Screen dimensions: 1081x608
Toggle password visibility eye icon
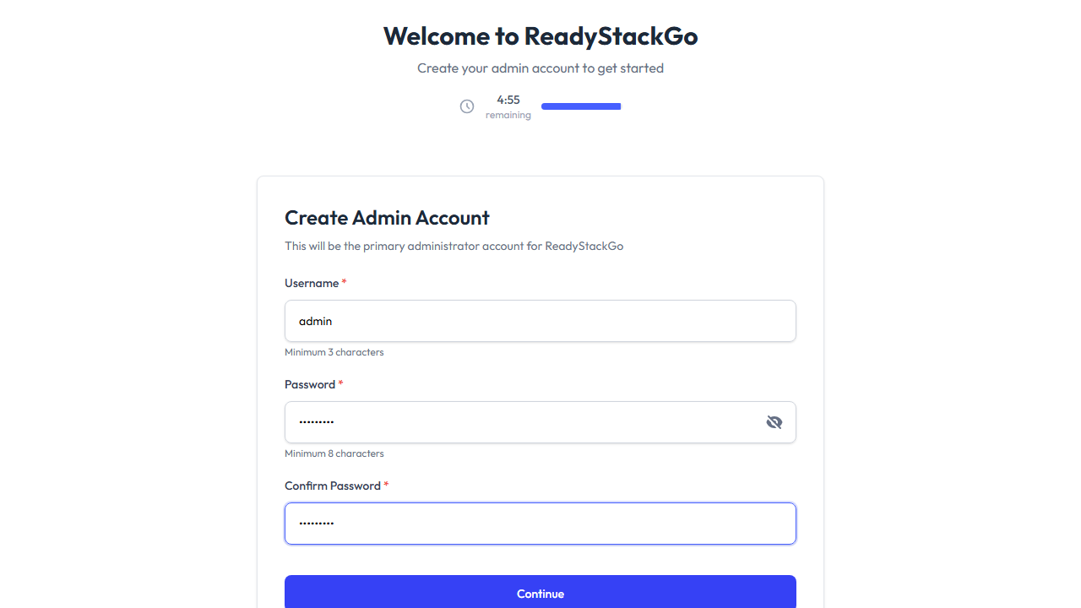click(x=774, y=422)
